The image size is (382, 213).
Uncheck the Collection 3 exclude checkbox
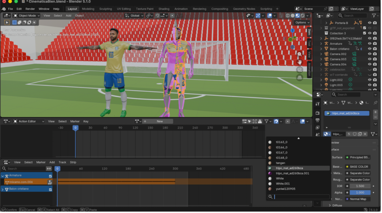coord(364,33)
